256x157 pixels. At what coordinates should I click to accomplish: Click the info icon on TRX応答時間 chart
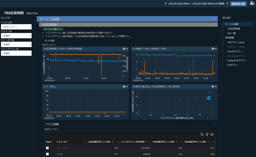123,49
